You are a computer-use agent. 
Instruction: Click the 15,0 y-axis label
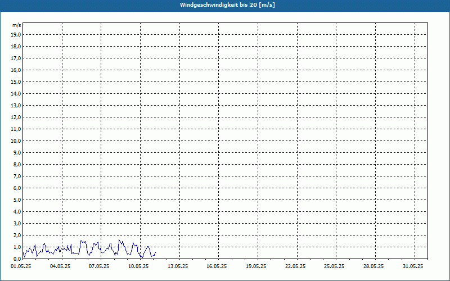click(16, 81)
